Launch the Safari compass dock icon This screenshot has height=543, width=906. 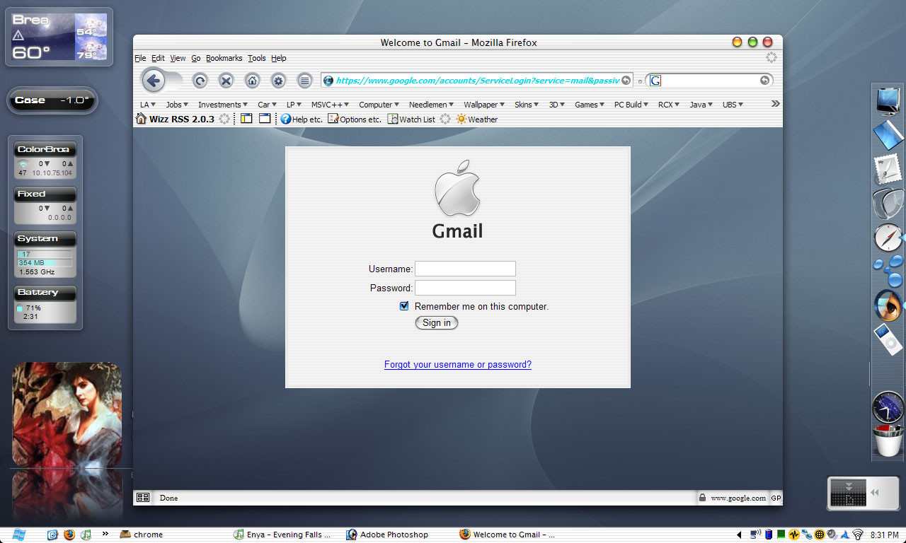tap(888, 238)
